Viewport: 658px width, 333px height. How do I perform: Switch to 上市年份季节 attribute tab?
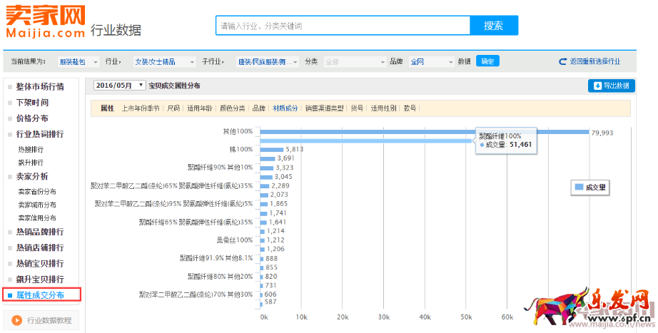[x=141, y=108]
